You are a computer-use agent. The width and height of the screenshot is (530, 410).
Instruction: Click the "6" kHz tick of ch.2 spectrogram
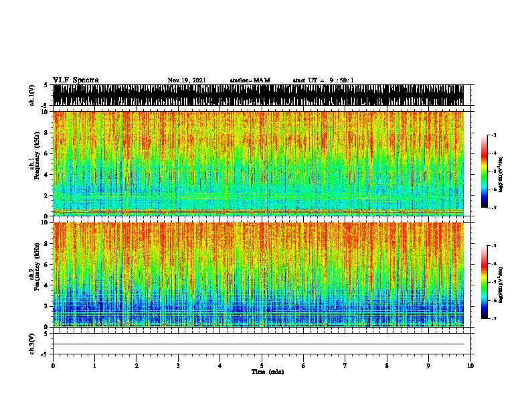click(x=47, y=264)
